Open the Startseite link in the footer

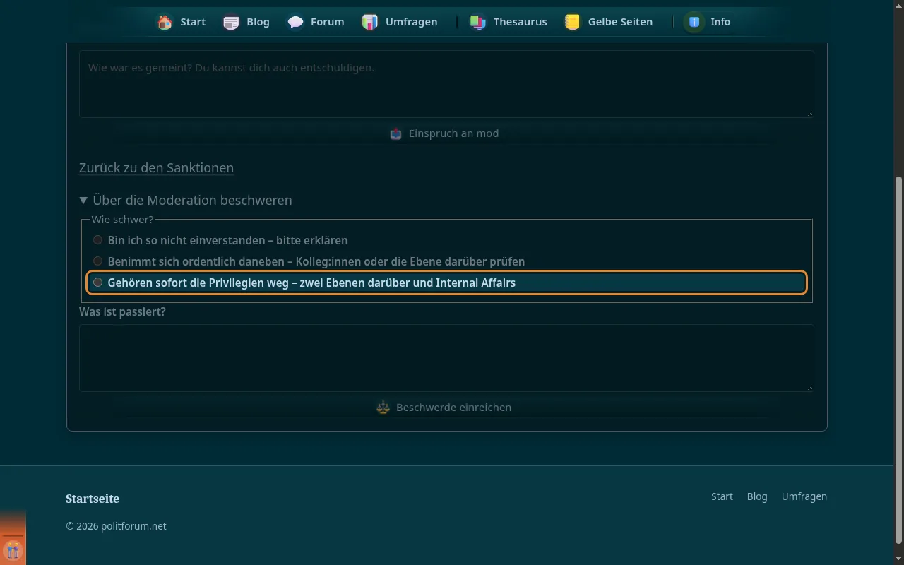pyautogui.click(x=93, y=499)
